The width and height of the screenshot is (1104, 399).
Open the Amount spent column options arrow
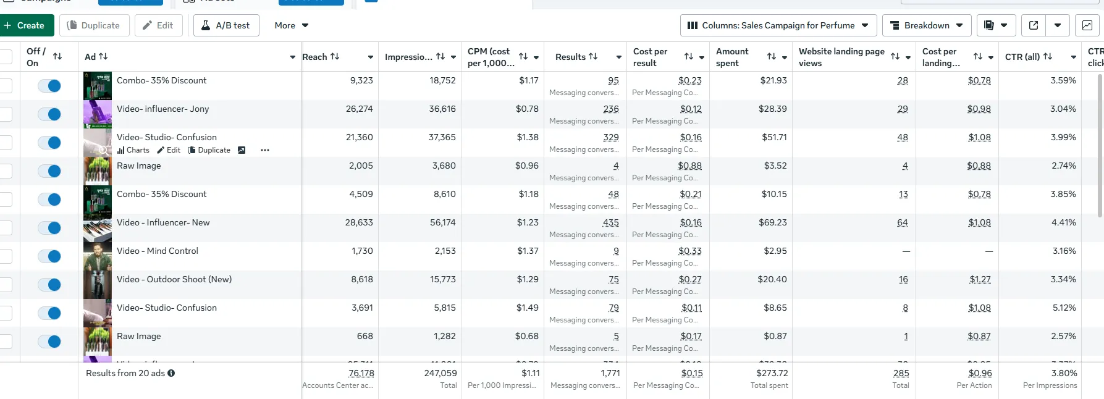click(x=785, y=57)
